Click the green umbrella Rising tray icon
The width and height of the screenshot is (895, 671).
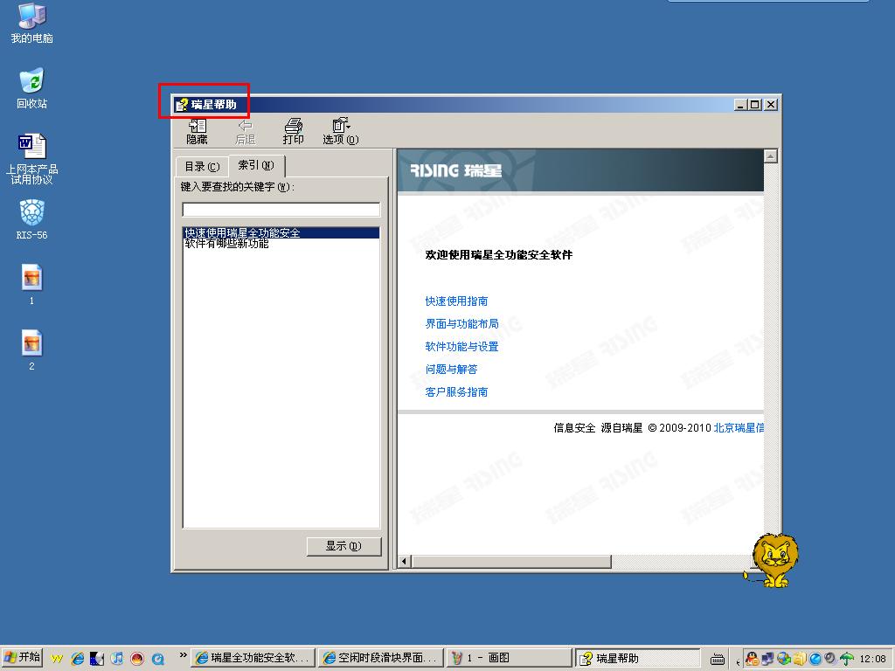click(847, 659)
